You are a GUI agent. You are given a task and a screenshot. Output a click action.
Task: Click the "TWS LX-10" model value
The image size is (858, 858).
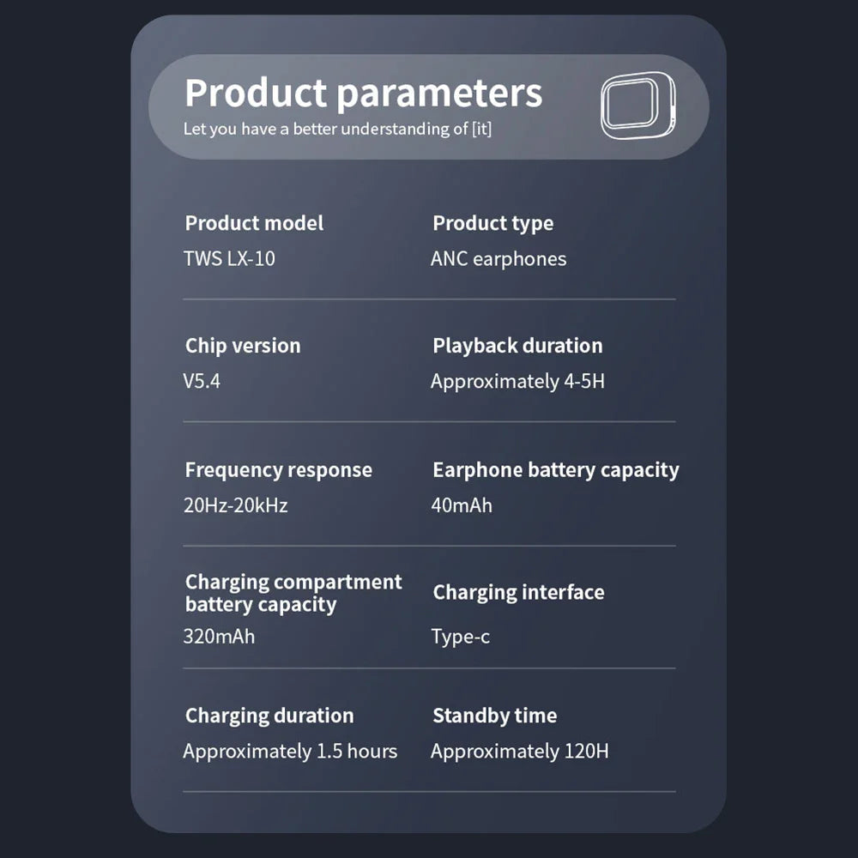(229, 259)
